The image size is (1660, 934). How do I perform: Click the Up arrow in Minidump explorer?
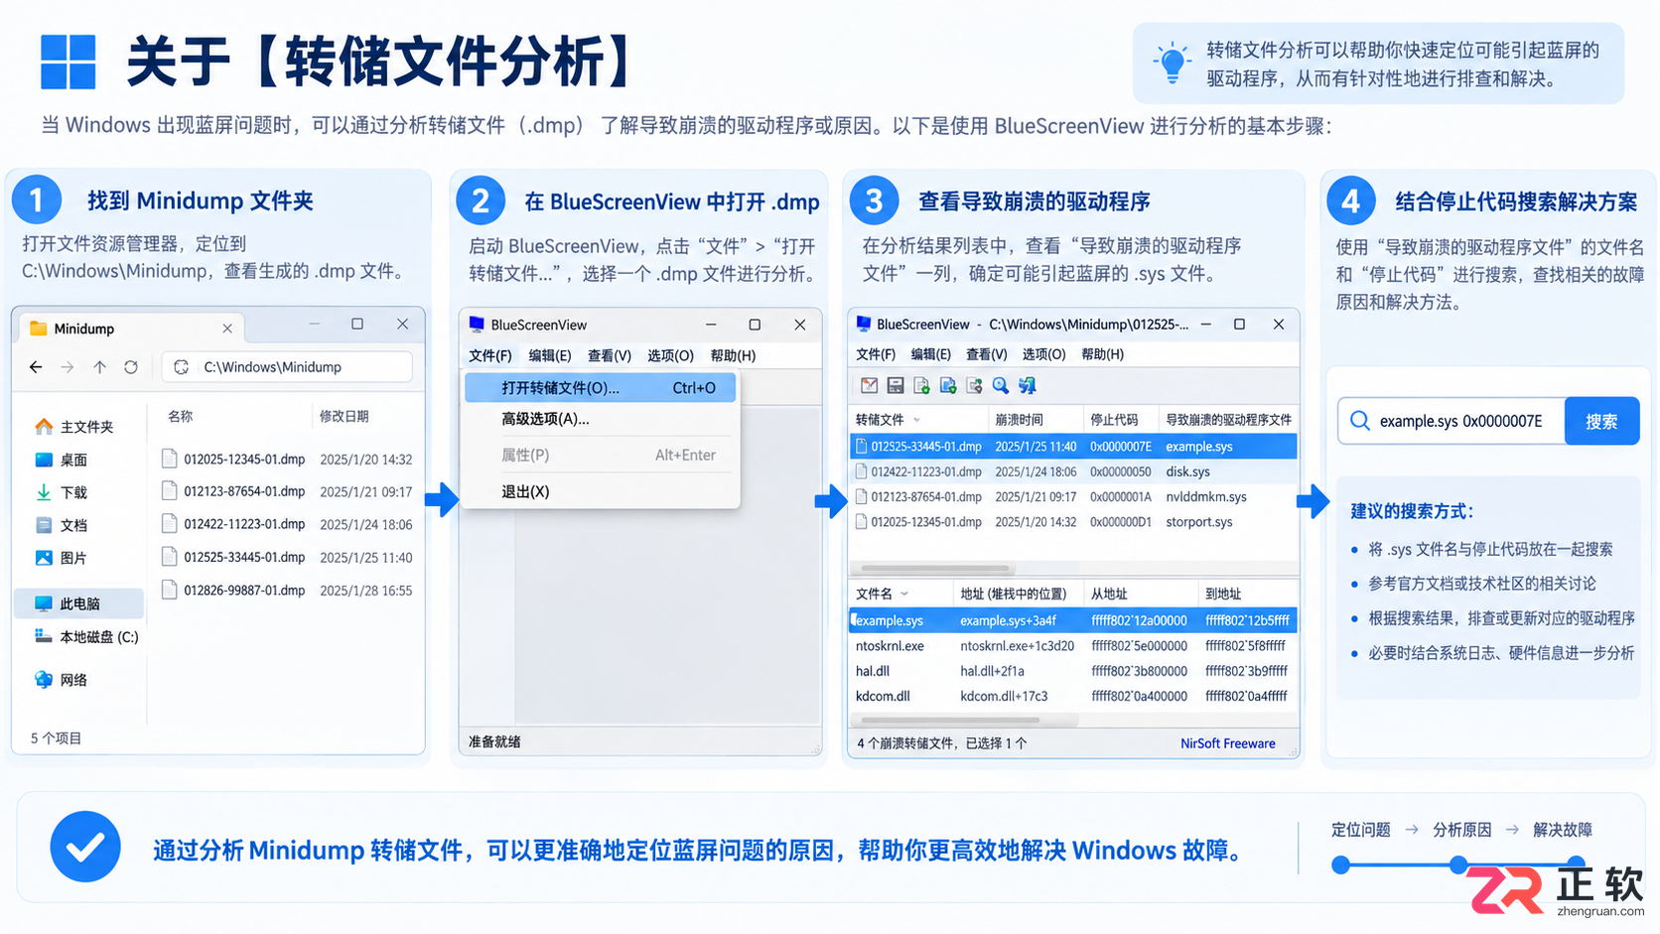(x=99, y=367)
